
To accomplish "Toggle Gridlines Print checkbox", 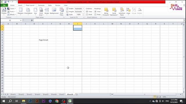I will 87,14.
